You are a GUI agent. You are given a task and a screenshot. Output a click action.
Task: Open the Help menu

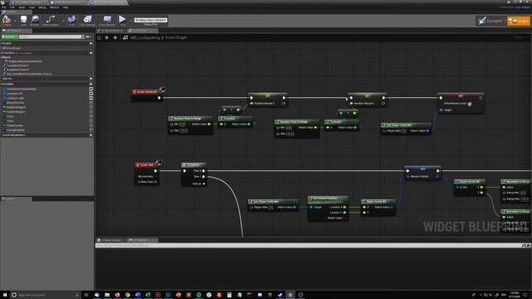pos(66,7)
